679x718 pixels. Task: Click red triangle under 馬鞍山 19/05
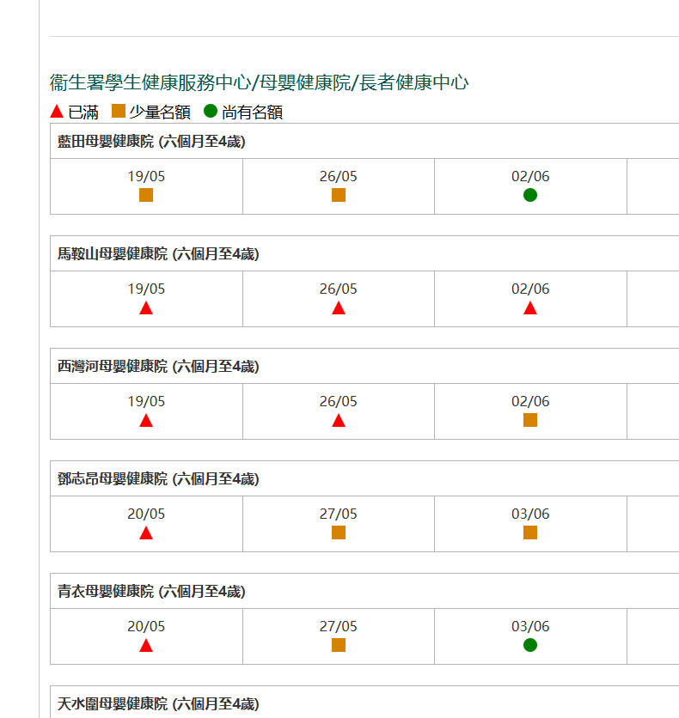tap(146, 308)
